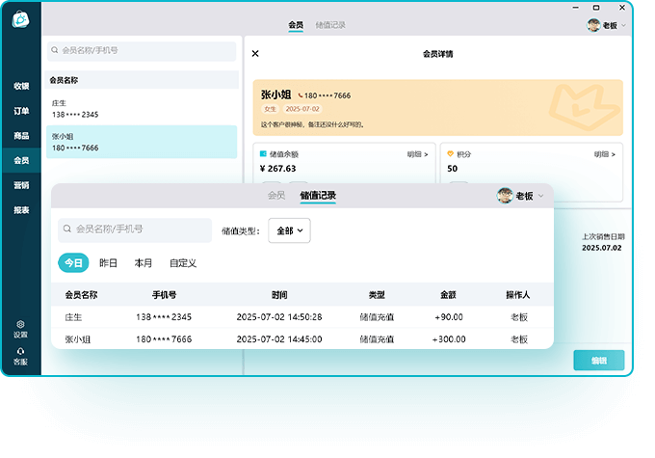Screen dimensions: 655x458
Task: Click the 老板 avatar in the 储值记录 window
Action: (x=505, y=196)
